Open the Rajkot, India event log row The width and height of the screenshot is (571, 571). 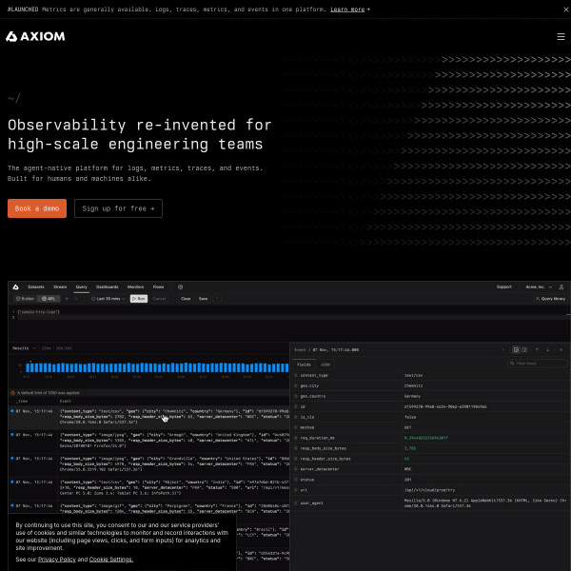pos(149,487)
